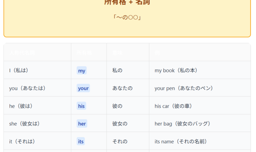Click the highlighted word 'my'
Viewport: 256px width, 152px height.
point(82,70)
